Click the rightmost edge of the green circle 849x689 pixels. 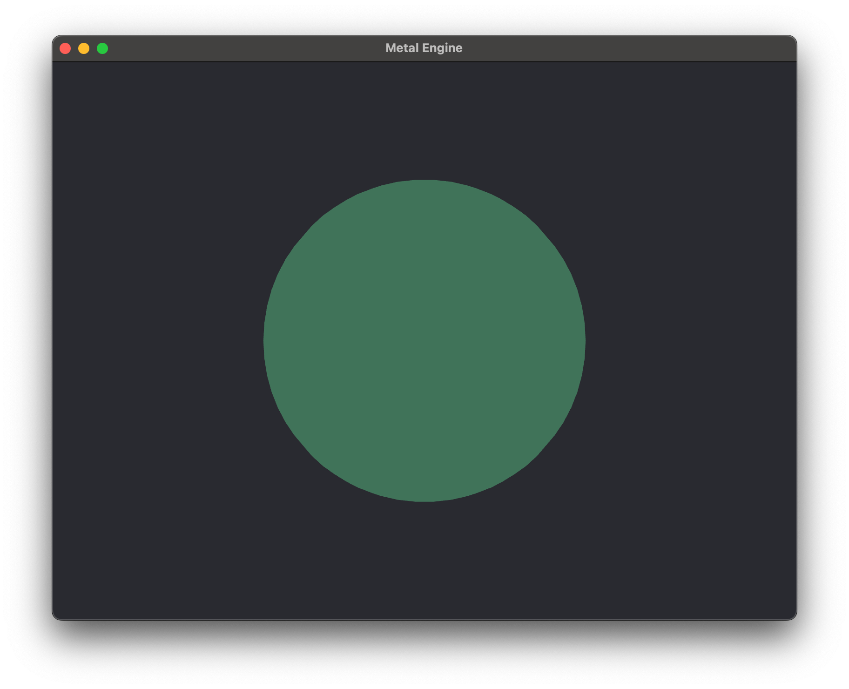[x=584, y=341]
